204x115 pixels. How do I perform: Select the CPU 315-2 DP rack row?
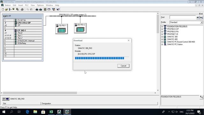[x=23, y=23]
